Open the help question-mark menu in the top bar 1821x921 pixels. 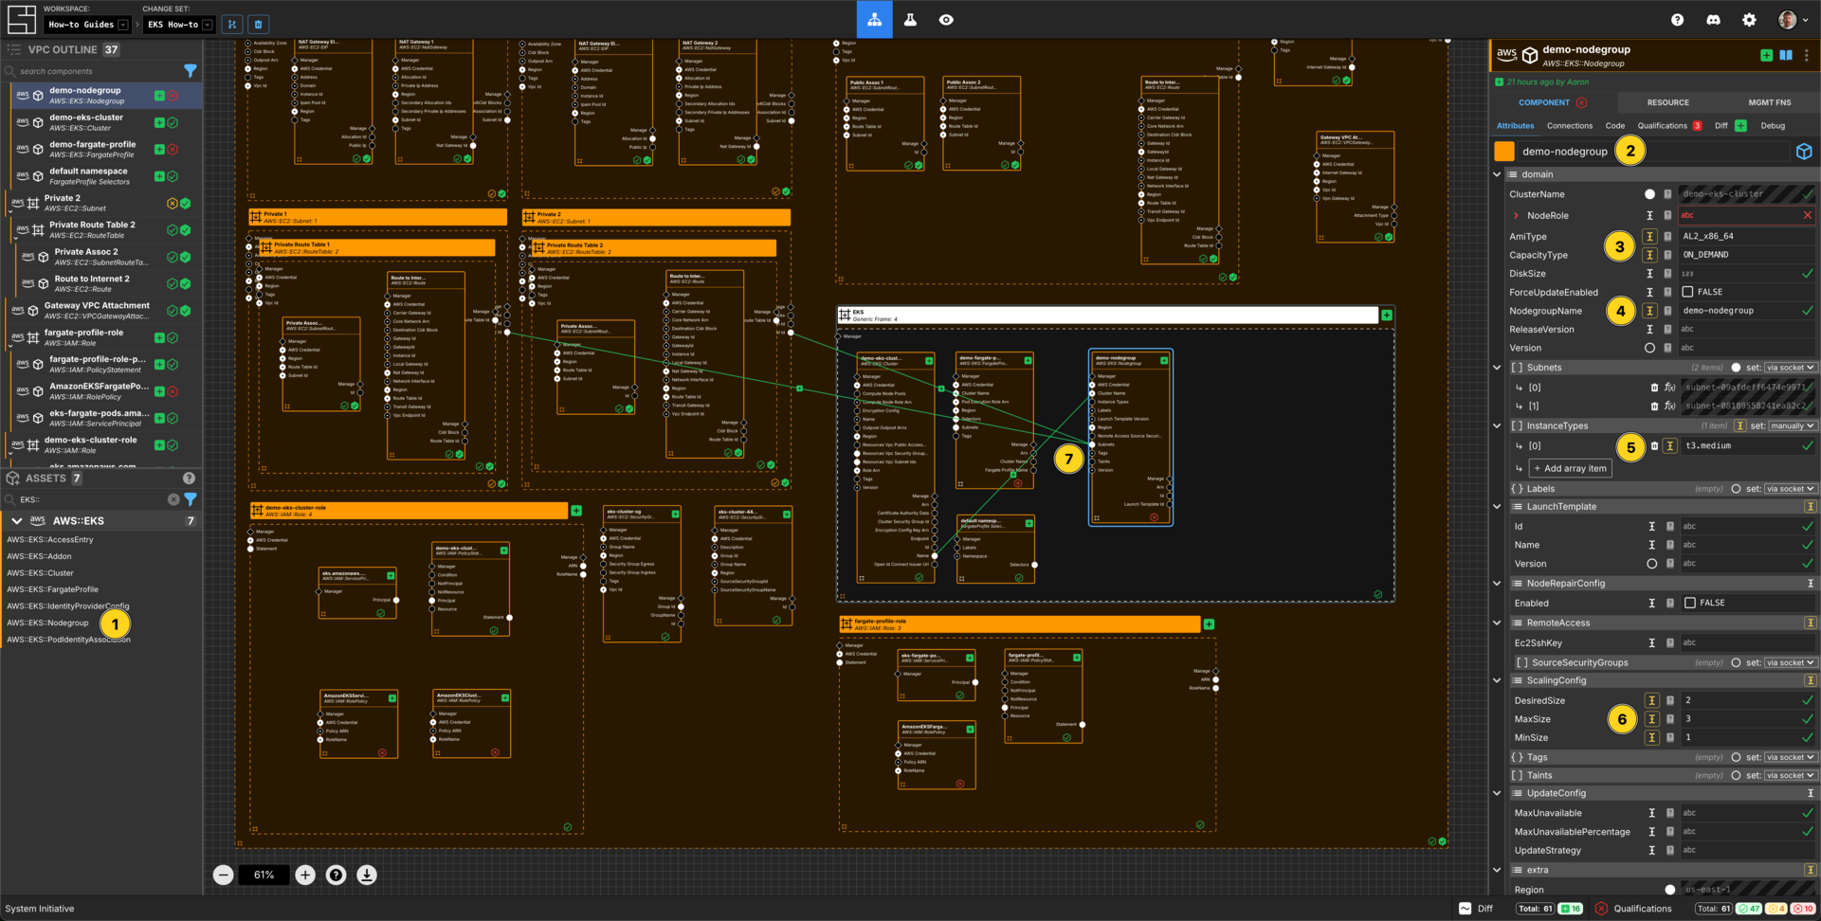tap(1677, 19)
